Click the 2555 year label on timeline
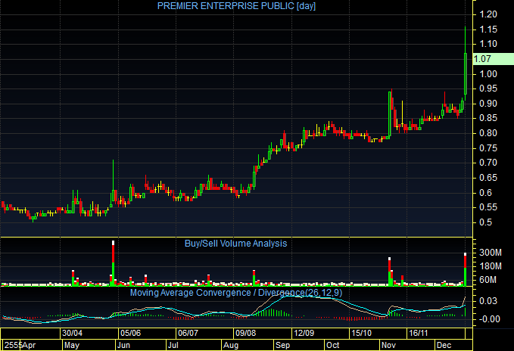Screen dimensions: 514x351 pos(12,345)
